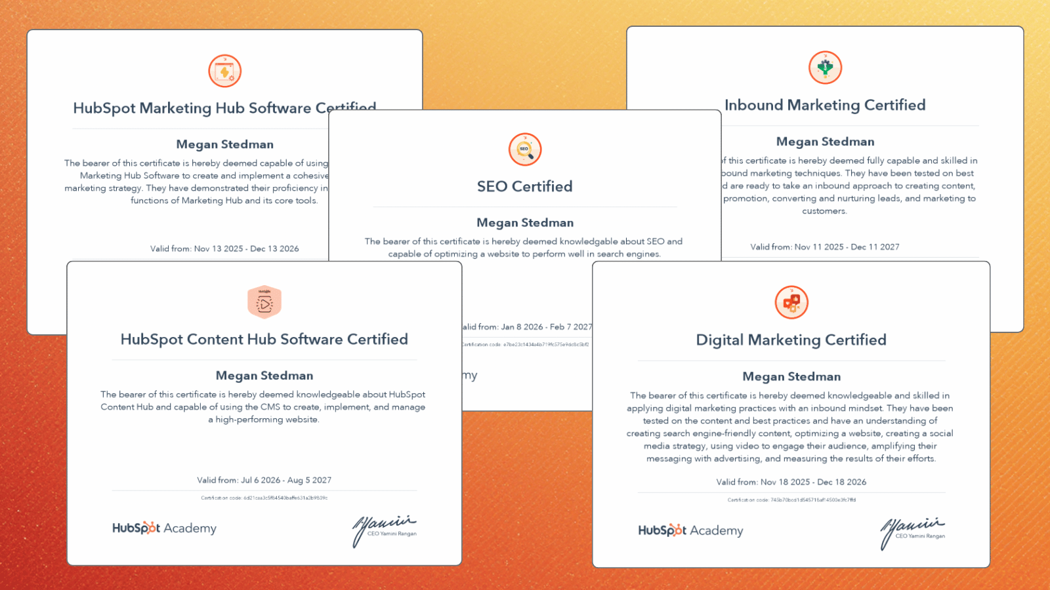Click the Inbound Marketing certificate description paragraph
Screen dimensions: 1050x590
click(x=850, y=186)
